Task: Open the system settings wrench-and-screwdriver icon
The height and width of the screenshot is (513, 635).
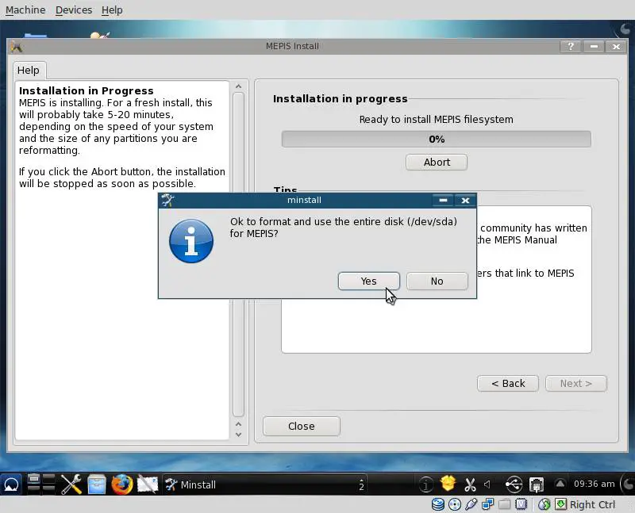Action: 71,484
